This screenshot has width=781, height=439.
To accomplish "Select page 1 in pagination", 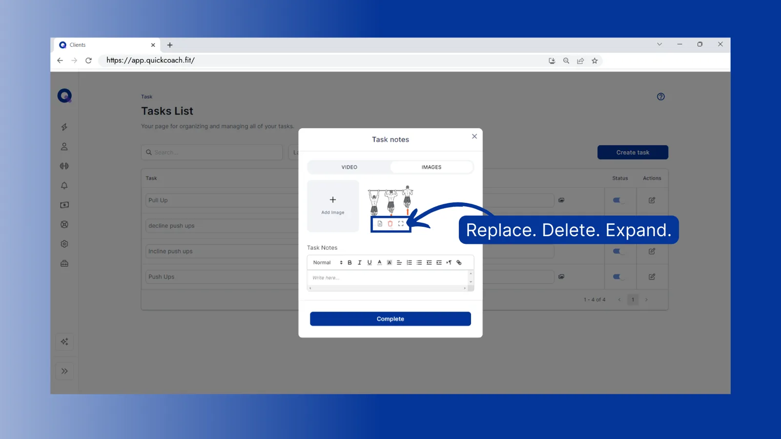I will click(x=633, y=299).
